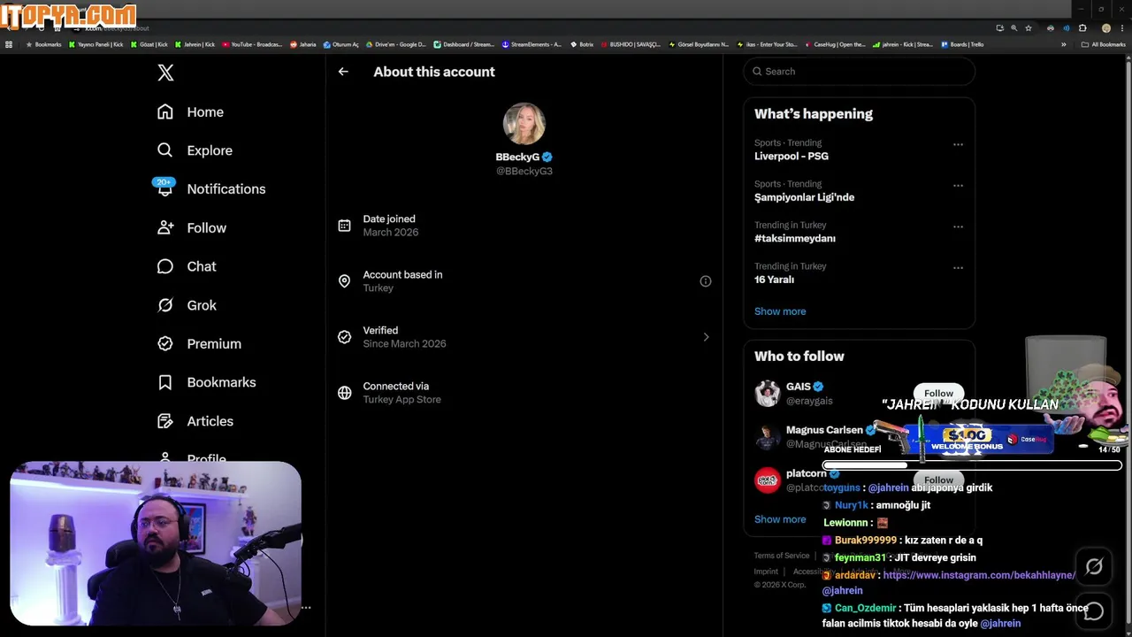This screenshot has width=1132, height=637.
Task: Open apps grid icon in bookmarks bar
Action: [x=9, y=44]
